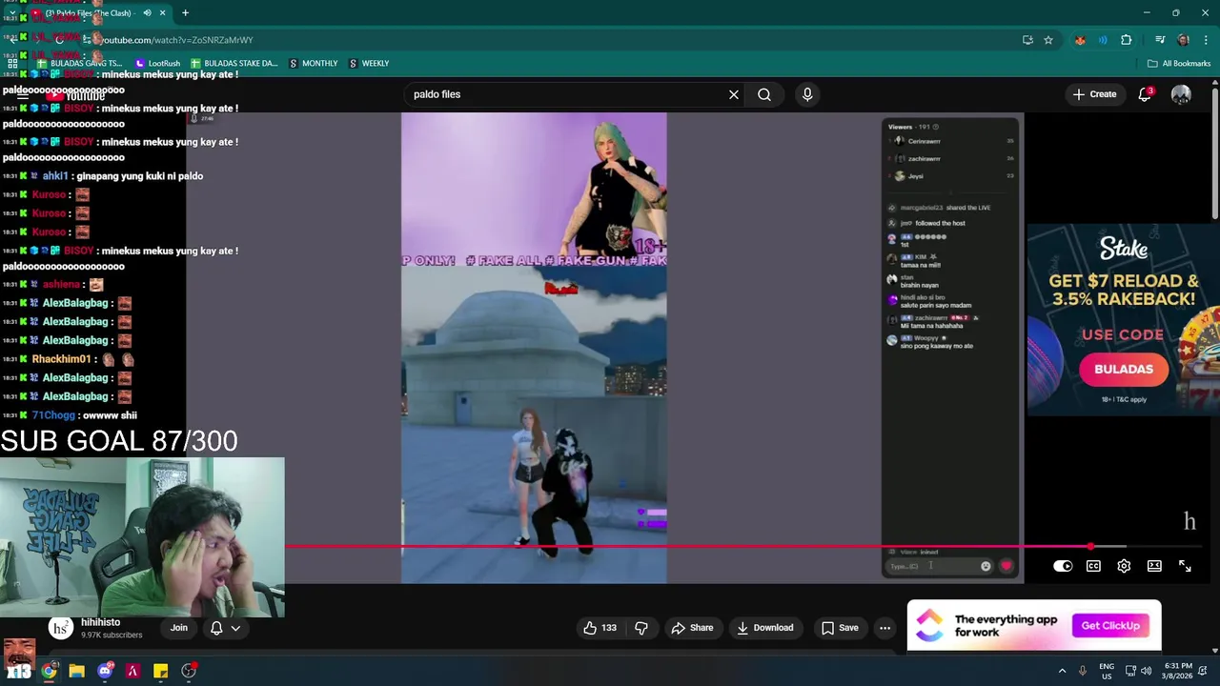Toggle the autoplay switch in the player
Screen dimensions: 1220x686
pyautogui.click(x=1063, y=566)
